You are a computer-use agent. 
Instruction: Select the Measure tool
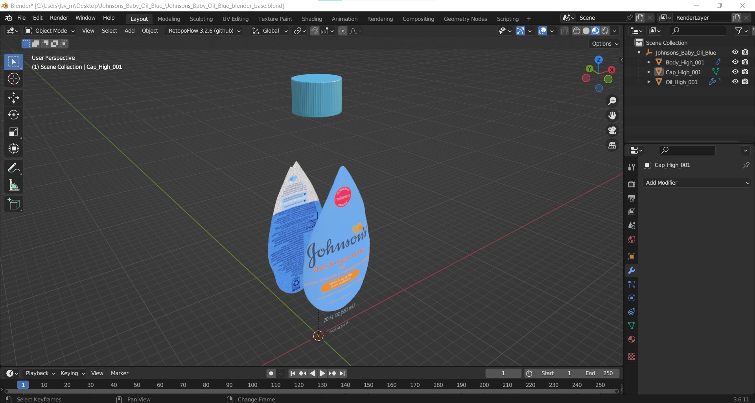(x=14, y=185)
